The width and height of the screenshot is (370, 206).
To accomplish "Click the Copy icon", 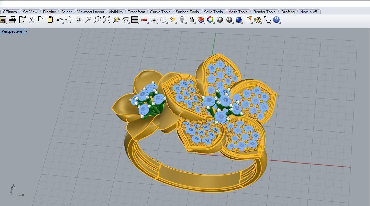I will tap(41, 20).
